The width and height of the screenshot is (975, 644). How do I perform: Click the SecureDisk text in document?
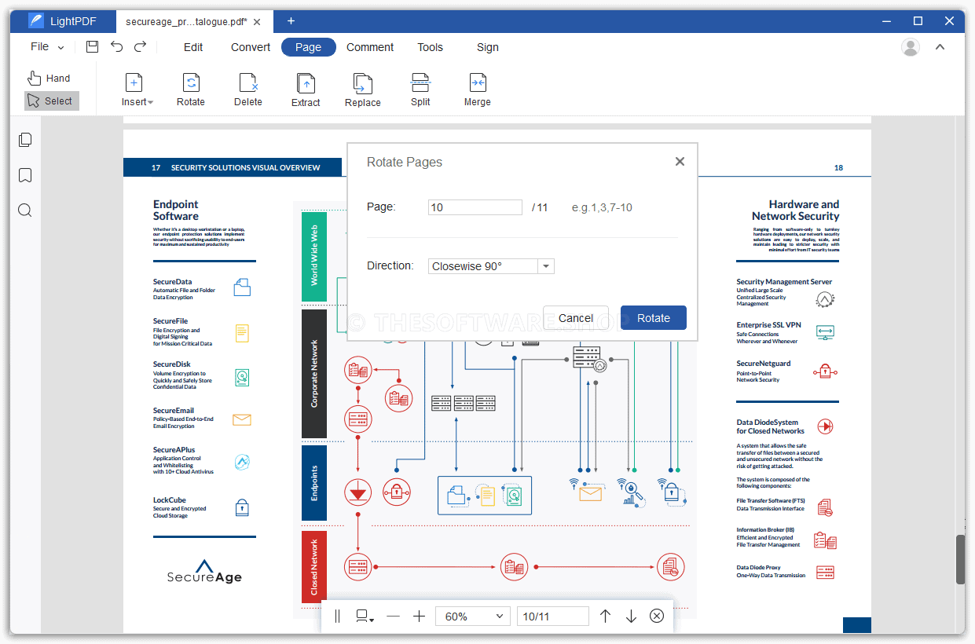172,364
